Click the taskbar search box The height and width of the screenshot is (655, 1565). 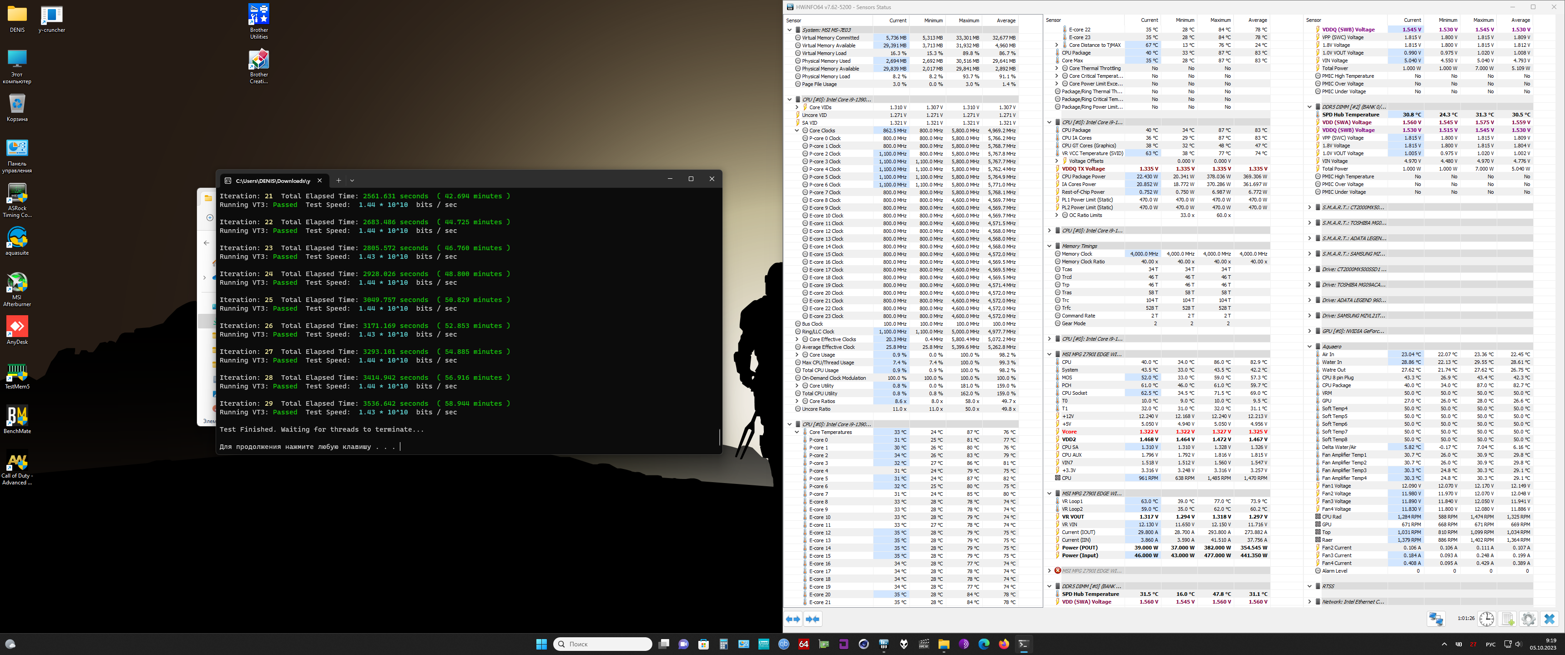tap(602, 644)
